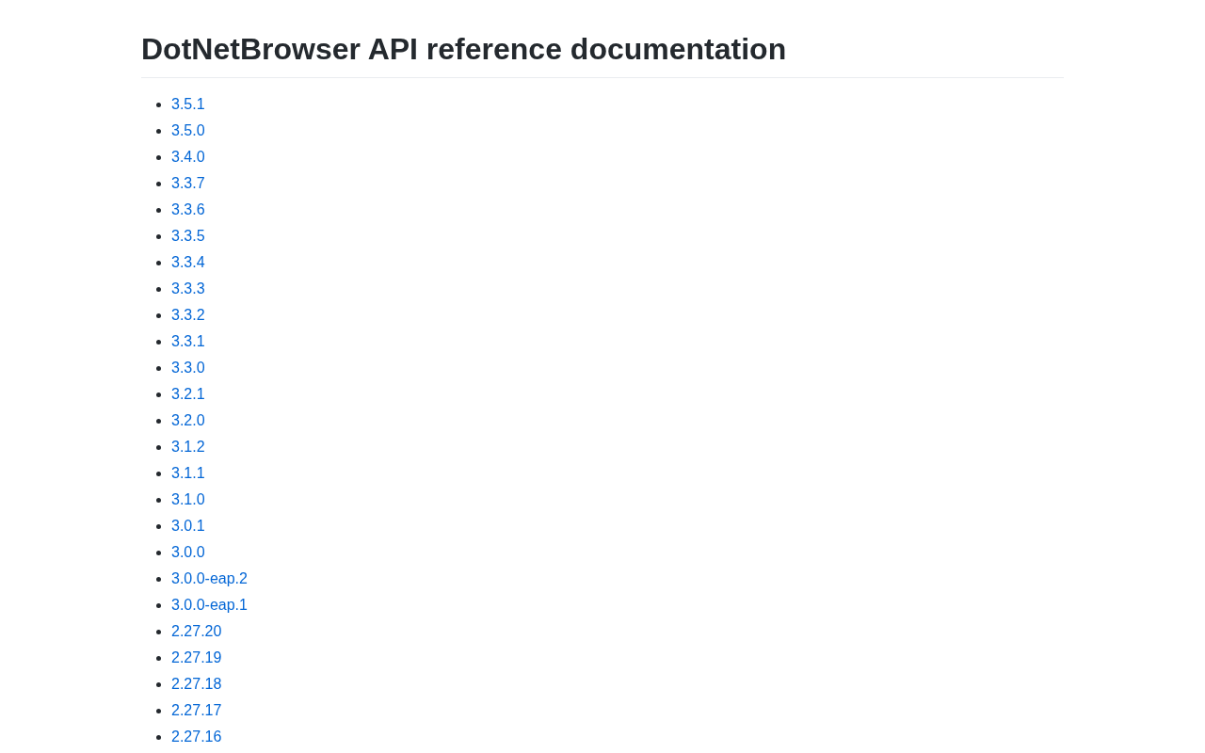Go to the 3.3.6 documentation
Image resolution: width=1205 pixels, height=753 pixels.
pos(187,210)
